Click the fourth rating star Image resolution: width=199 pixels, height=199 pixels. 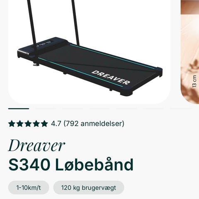point(36,124)
